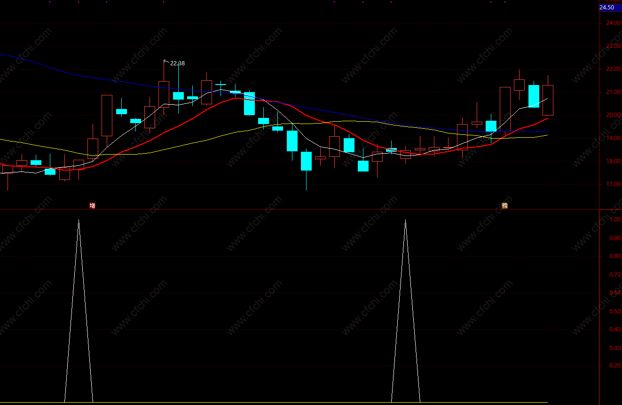Screen dimensions: 622x405
Task: Click the 22.00 price axis label
Action: (613, 69)
